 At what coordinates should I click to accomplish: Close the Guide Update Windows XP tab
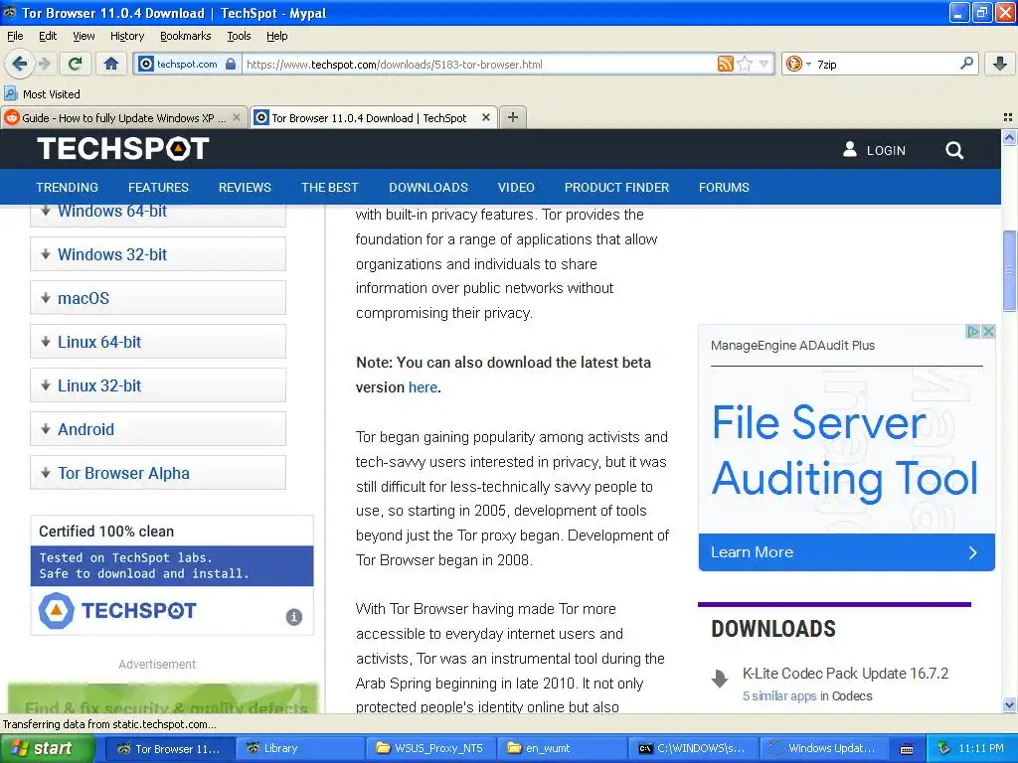(237, 117)
